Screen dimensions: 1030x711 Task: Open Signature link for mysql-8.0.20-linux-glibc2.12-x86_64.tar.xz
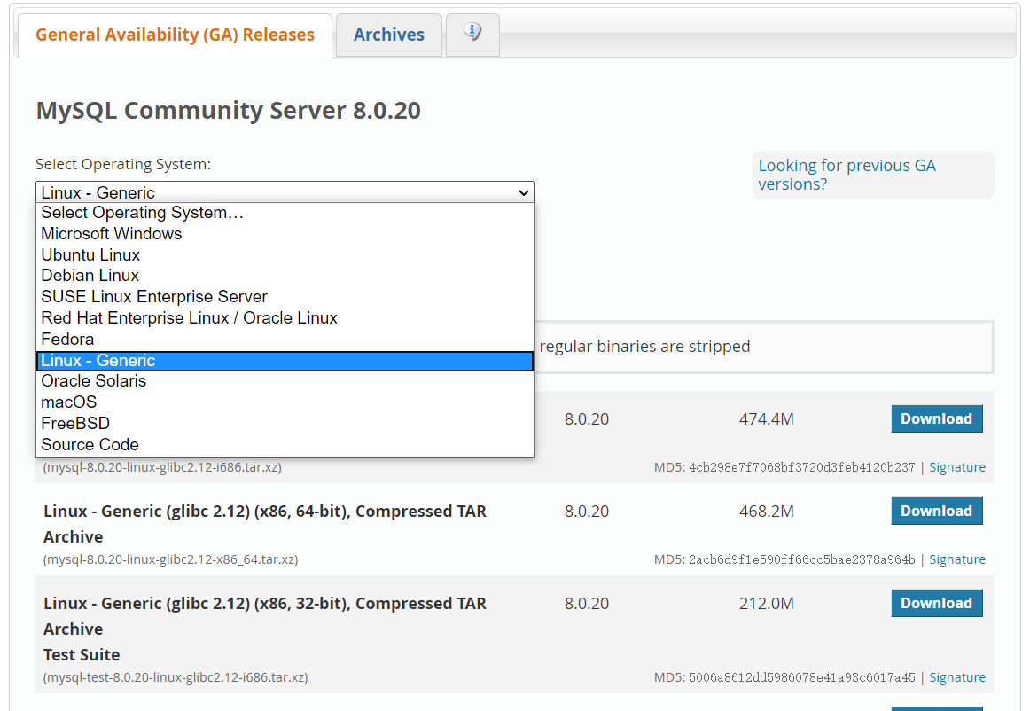click(x=956, y=560)
